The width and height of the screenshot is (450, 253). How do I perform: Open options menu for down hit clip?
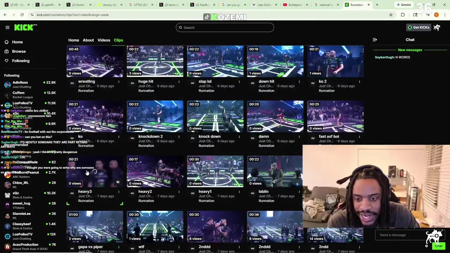[299, 82]
